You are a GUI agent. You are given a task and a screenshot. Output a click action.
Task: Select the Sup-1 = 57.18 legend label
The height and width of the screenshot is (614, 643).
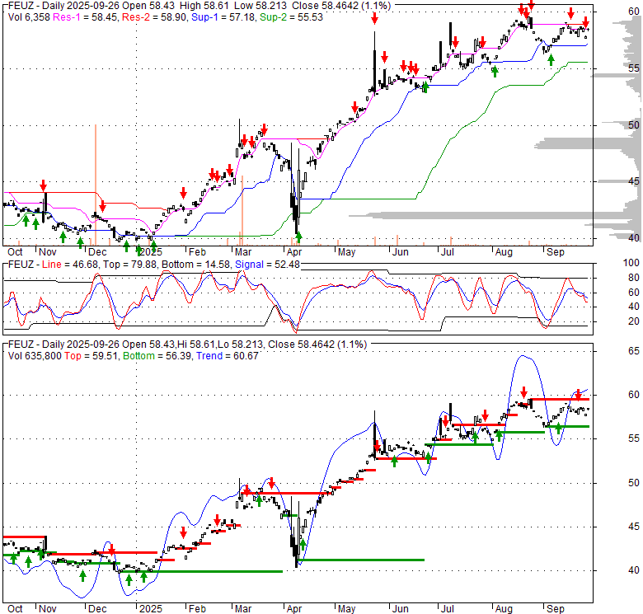[x=224, y=17]
